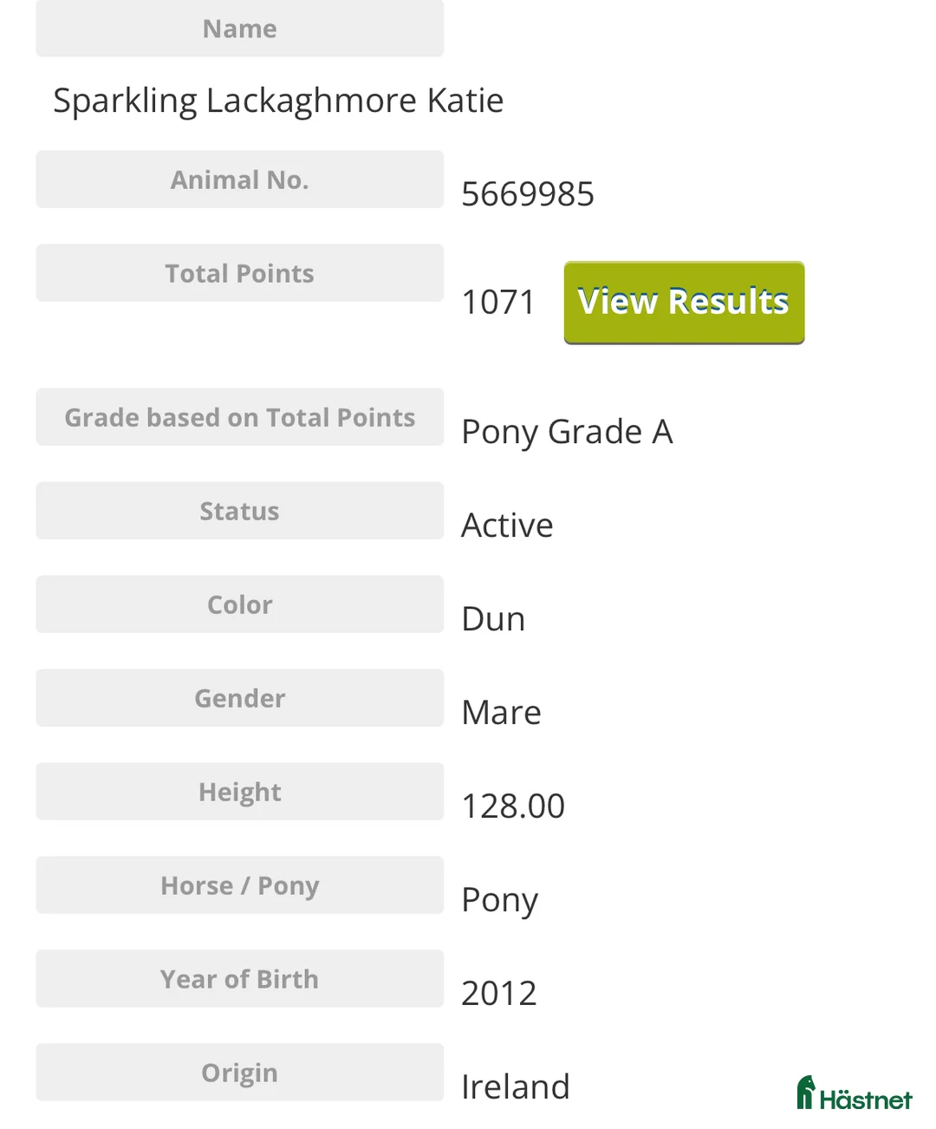Click the Status label

tap(239, 511)
